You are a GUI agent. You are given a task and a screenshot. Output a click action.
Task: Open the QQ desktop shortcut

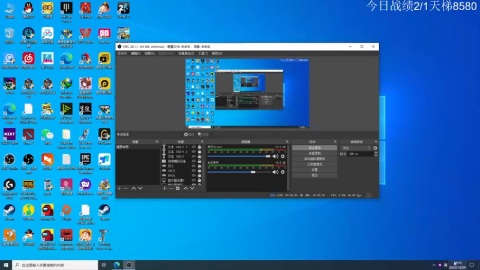tap(28, 10)
